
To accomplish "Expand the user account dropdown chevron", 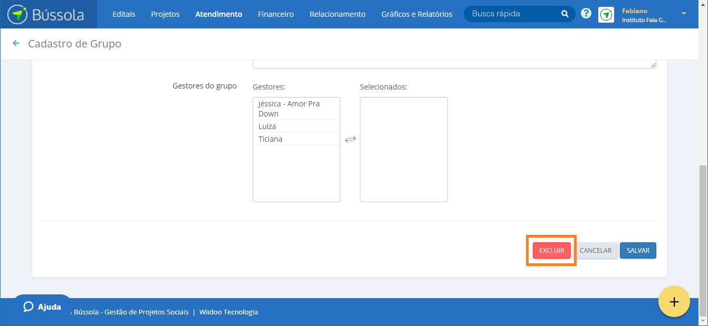I will click(684, 14).
